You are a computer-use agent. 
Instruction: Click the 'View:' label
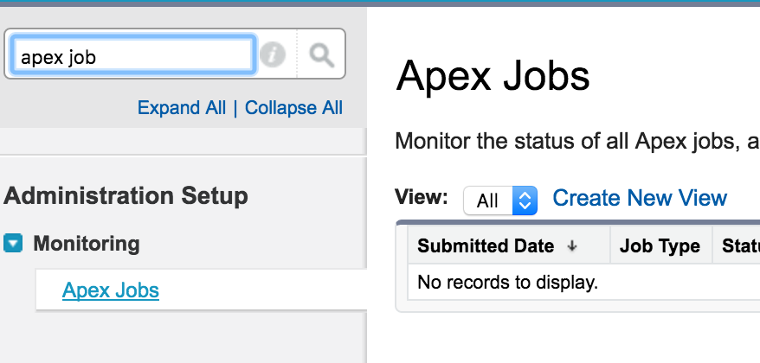pyautogui.click(x=421, y=196)
